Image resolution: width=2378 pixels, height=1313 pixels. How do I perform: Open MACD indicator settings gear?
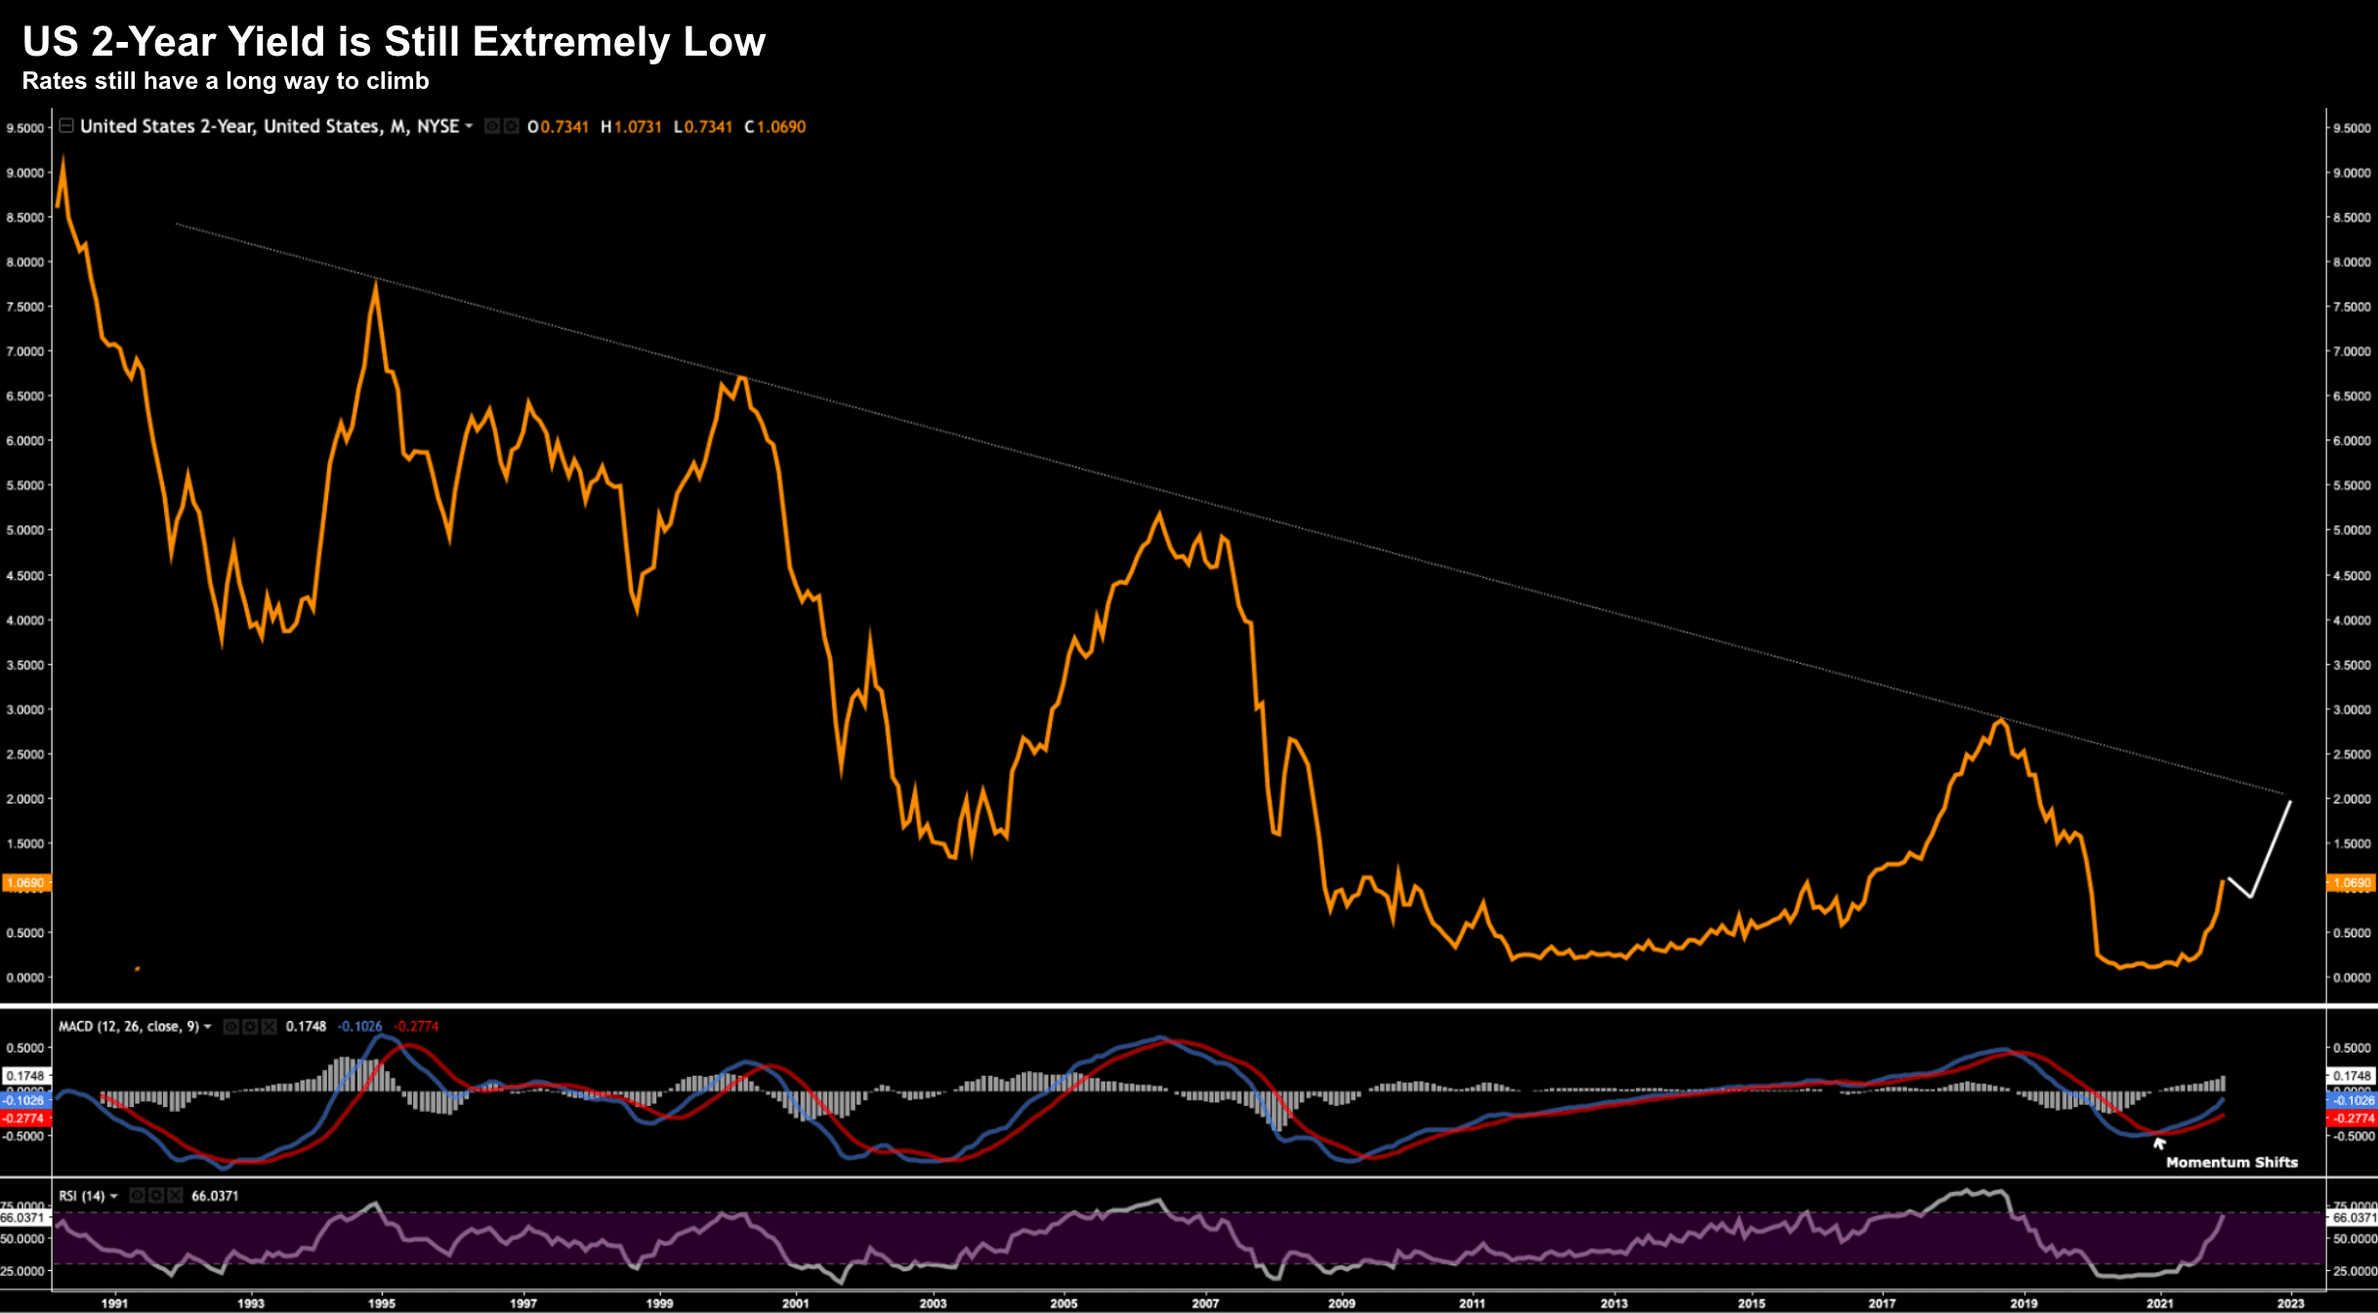click(x=250, y=1026)
